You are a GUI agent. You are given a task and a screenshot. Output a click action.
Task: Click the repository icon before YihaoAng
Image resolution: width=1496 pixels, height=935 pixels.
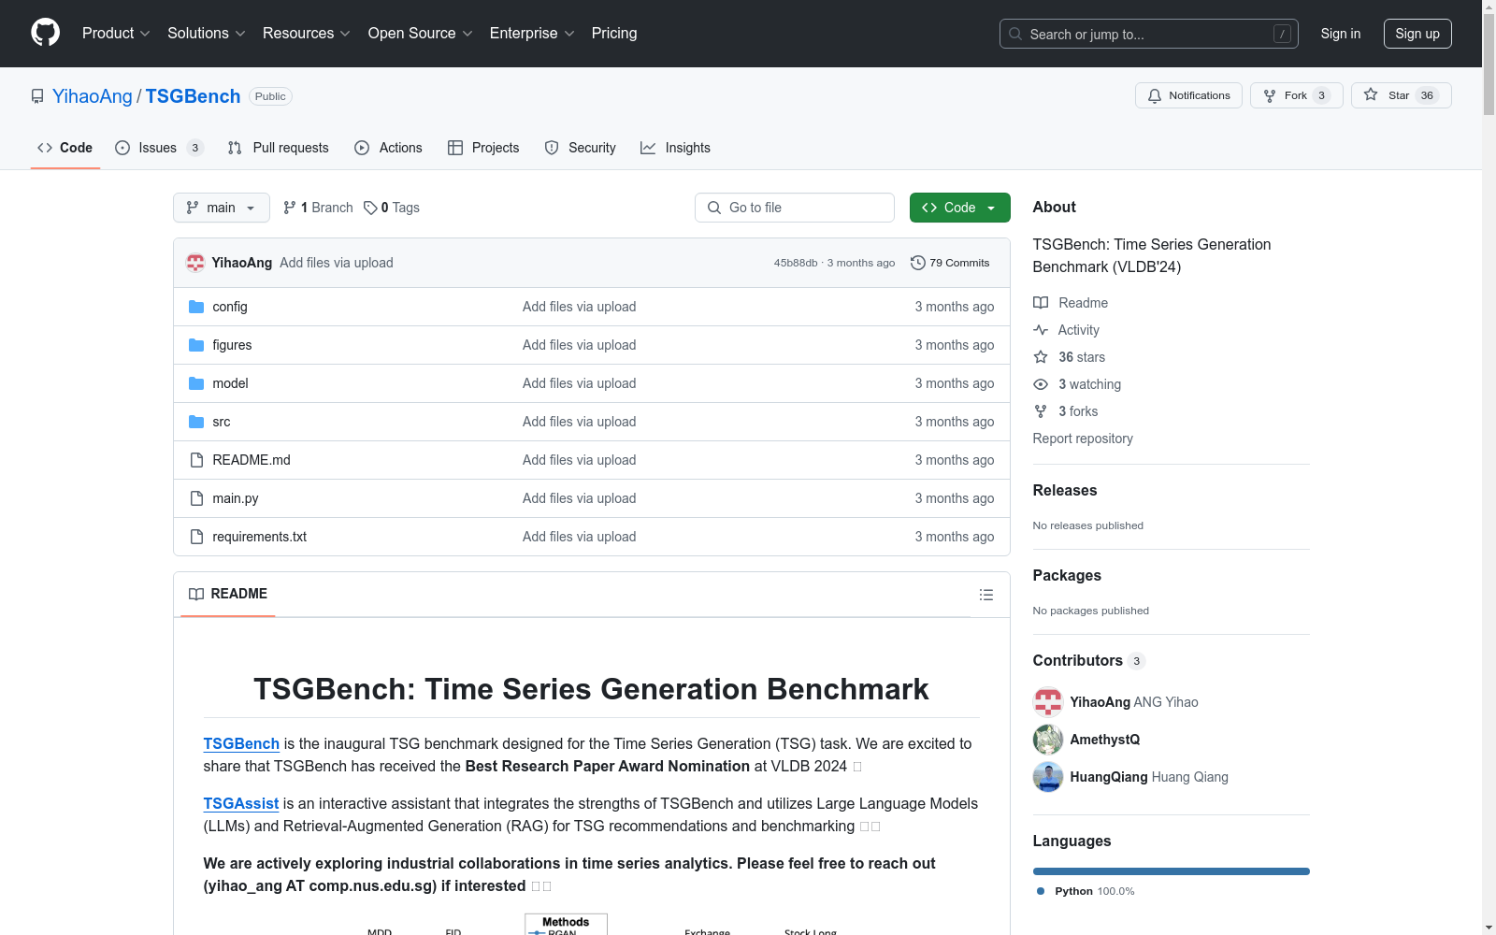[37, 96]
